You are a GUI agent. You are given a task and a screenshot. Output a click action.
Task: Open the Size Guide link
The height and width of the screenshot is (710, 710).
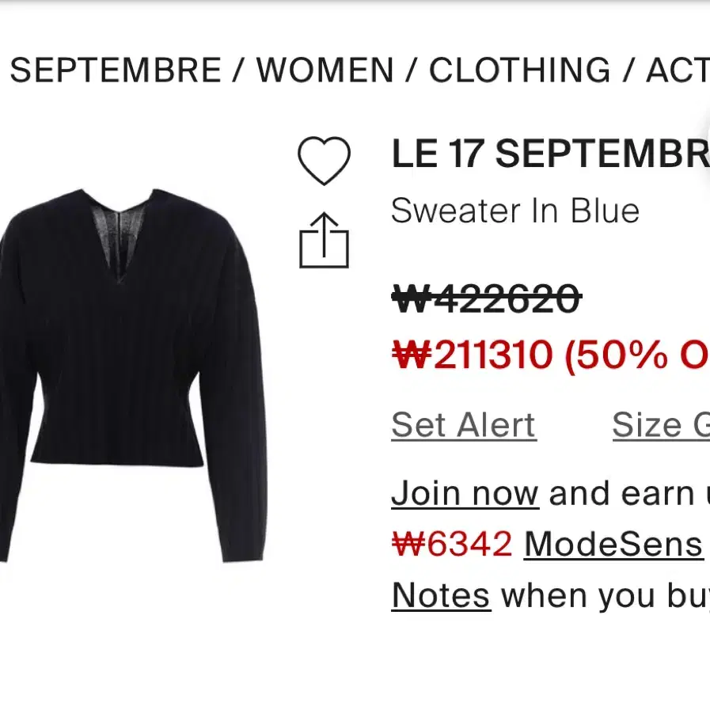[x=661, y=425]
